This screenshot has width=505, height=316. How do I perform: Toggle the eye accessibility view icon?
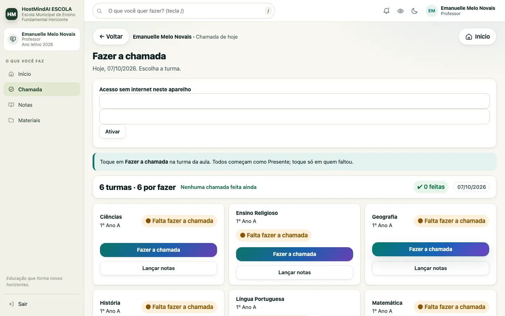tap(400, 11)
